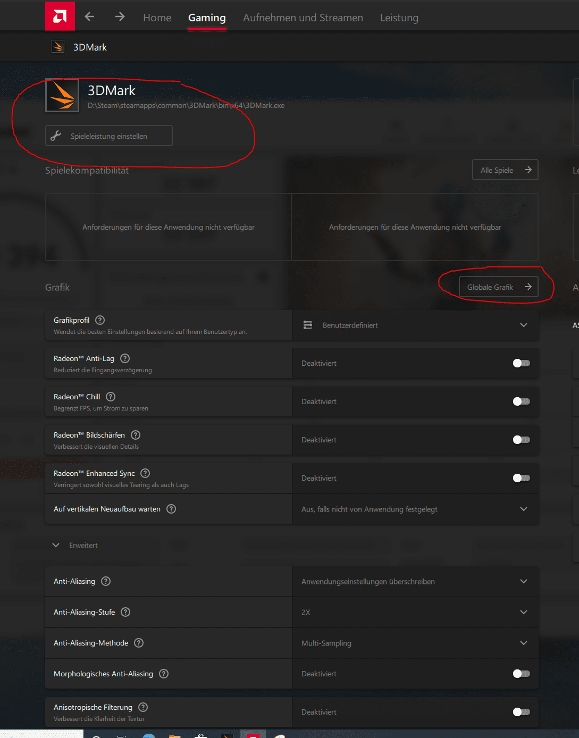579x738 pixels.
Task: Open the Grafikprofil Benutzerdefiniert dropdown
Action: point(415,325)
